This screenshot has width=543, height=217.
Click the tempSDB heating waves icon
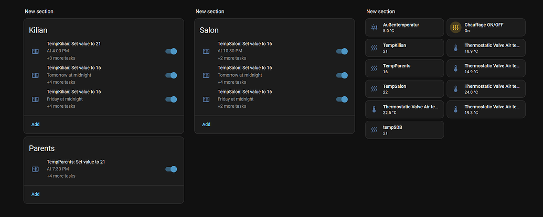[x=374, y=130]
